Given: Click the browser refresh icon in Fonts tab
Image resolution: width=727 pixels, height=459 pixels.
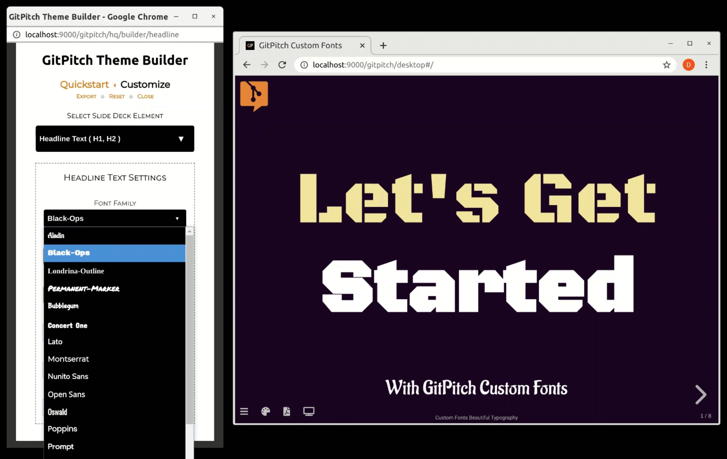Looking at the screenshot, I should click(x=282, y=64).
